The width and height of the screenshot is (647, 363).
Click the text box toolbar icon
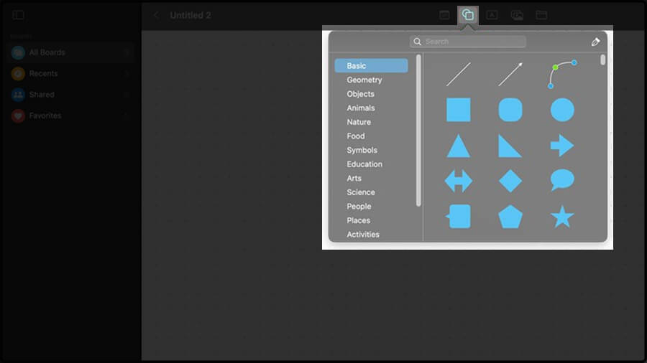[x=492, y=15]
